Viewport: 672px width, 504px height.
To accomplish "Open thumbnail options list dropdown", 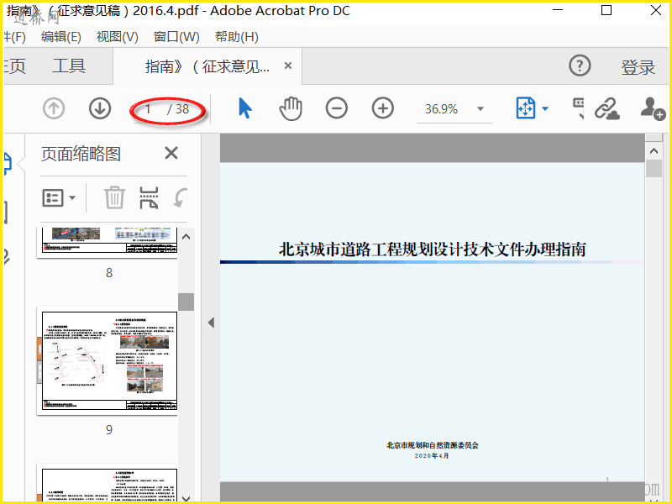I will pos(59,198).
